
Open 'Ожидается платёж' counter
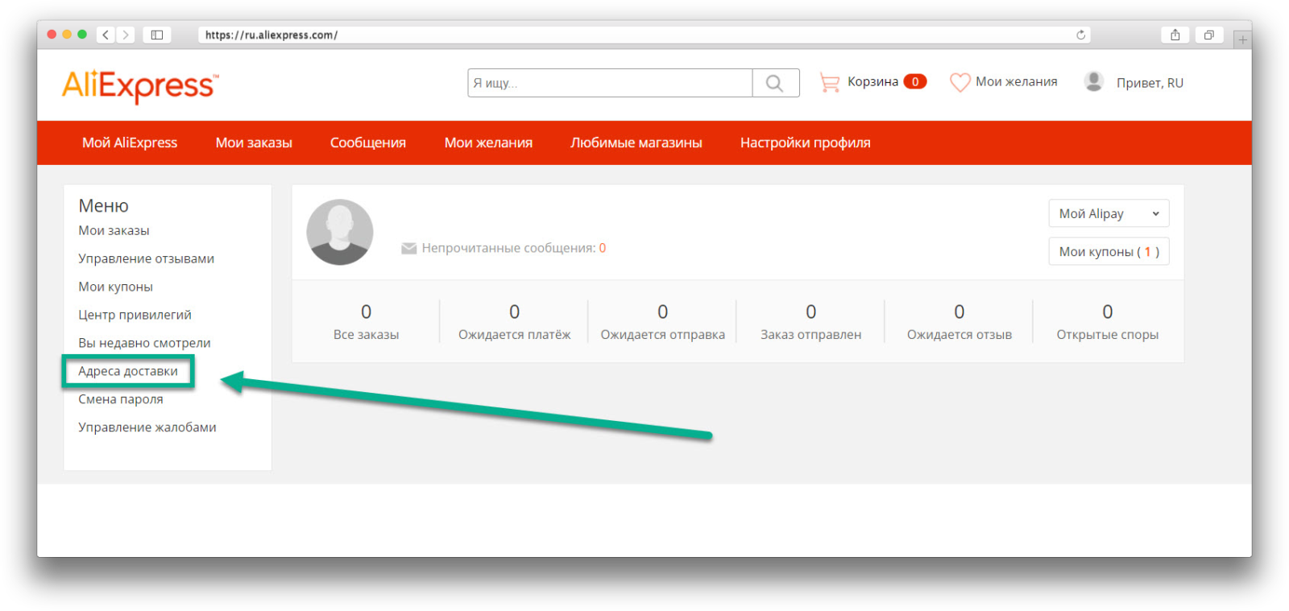[515, 322]
